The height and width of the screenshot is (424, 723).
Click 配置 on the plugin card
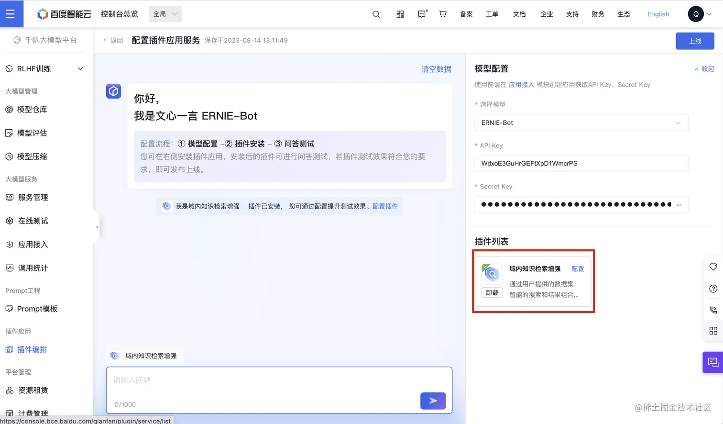tap(578, 268)
